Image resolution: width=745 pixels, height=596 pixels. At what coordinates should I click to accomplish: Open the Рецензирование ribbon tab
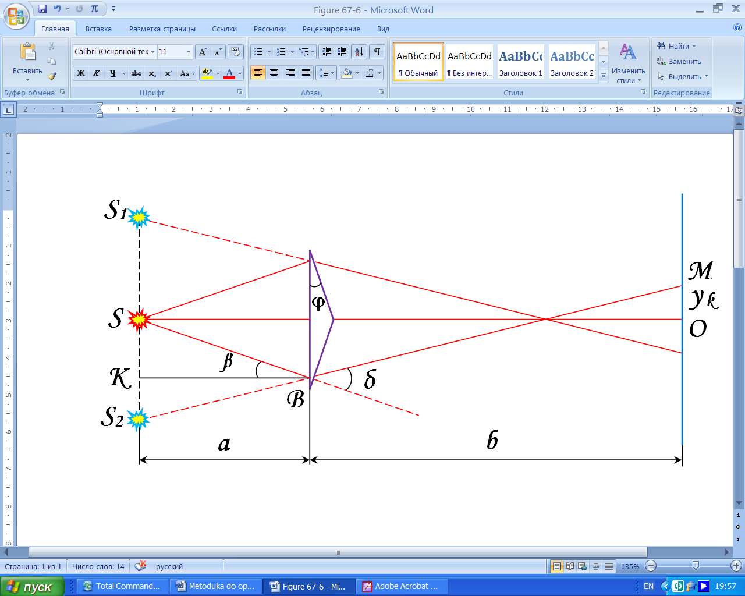point(331,29)
